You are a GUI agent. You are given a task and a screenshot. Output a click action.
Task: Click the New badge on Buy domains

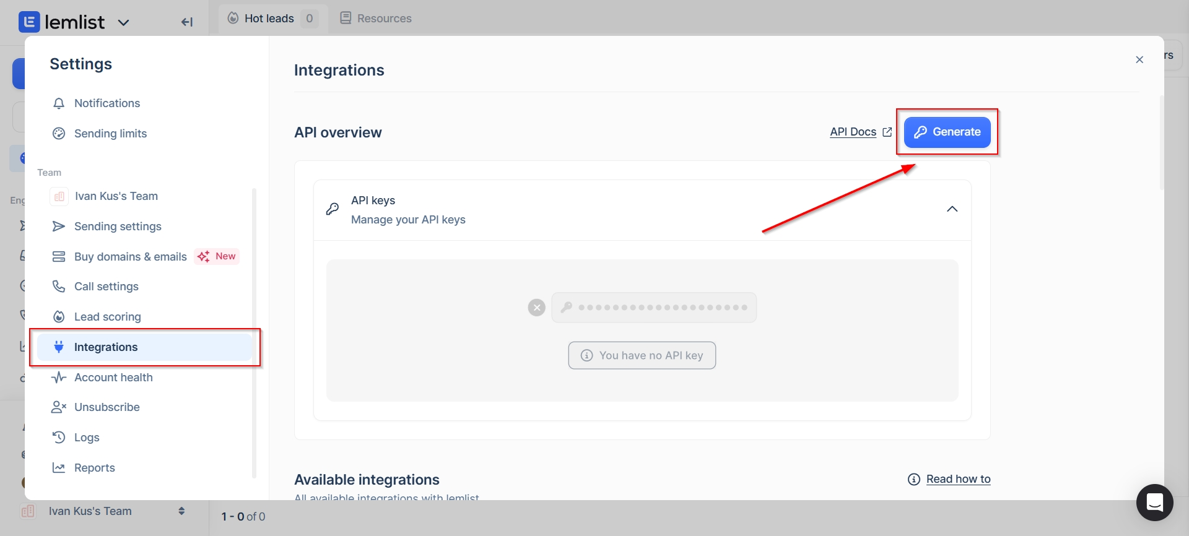pyautogui.click(x=217, y=256)
